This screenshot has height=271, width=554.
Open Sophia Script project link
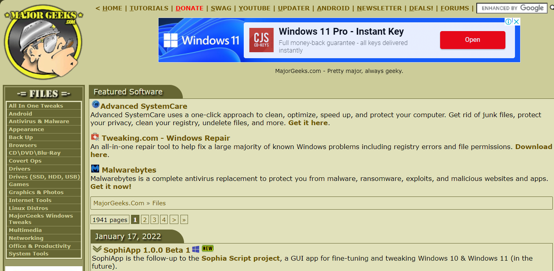click(241, 258)
